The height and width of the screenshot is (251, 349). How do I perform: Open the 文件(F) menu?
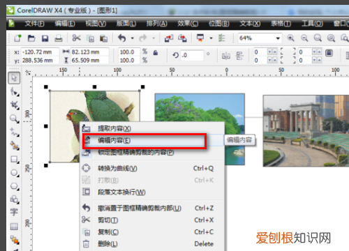pos(34,24)
